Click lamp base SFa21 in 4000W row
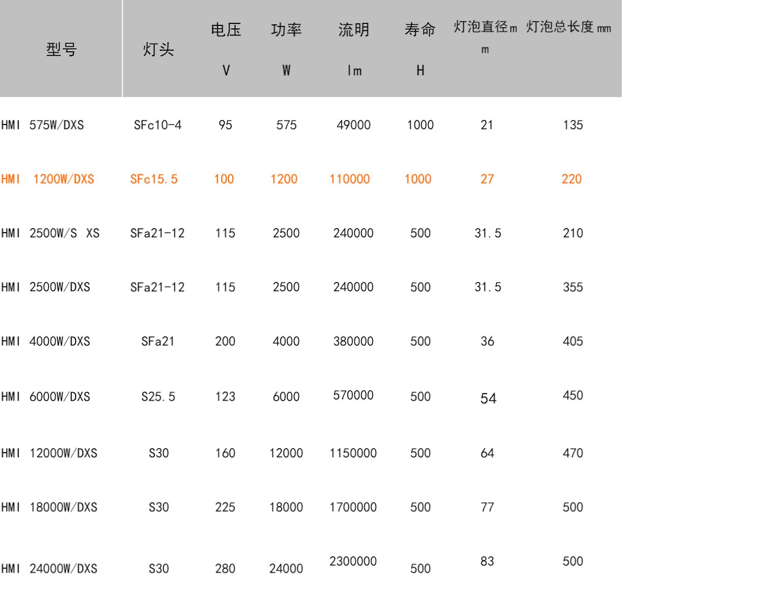Screen dimensions: 762x603 [158, 341]
